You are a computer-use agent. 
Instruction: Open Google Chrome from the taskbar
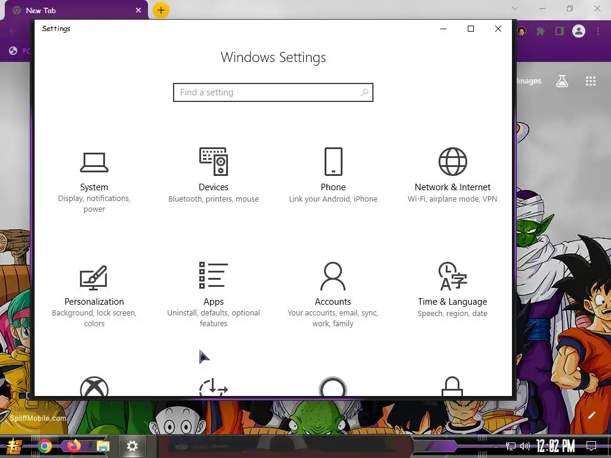pyautogui.click(x=45, y=446)
